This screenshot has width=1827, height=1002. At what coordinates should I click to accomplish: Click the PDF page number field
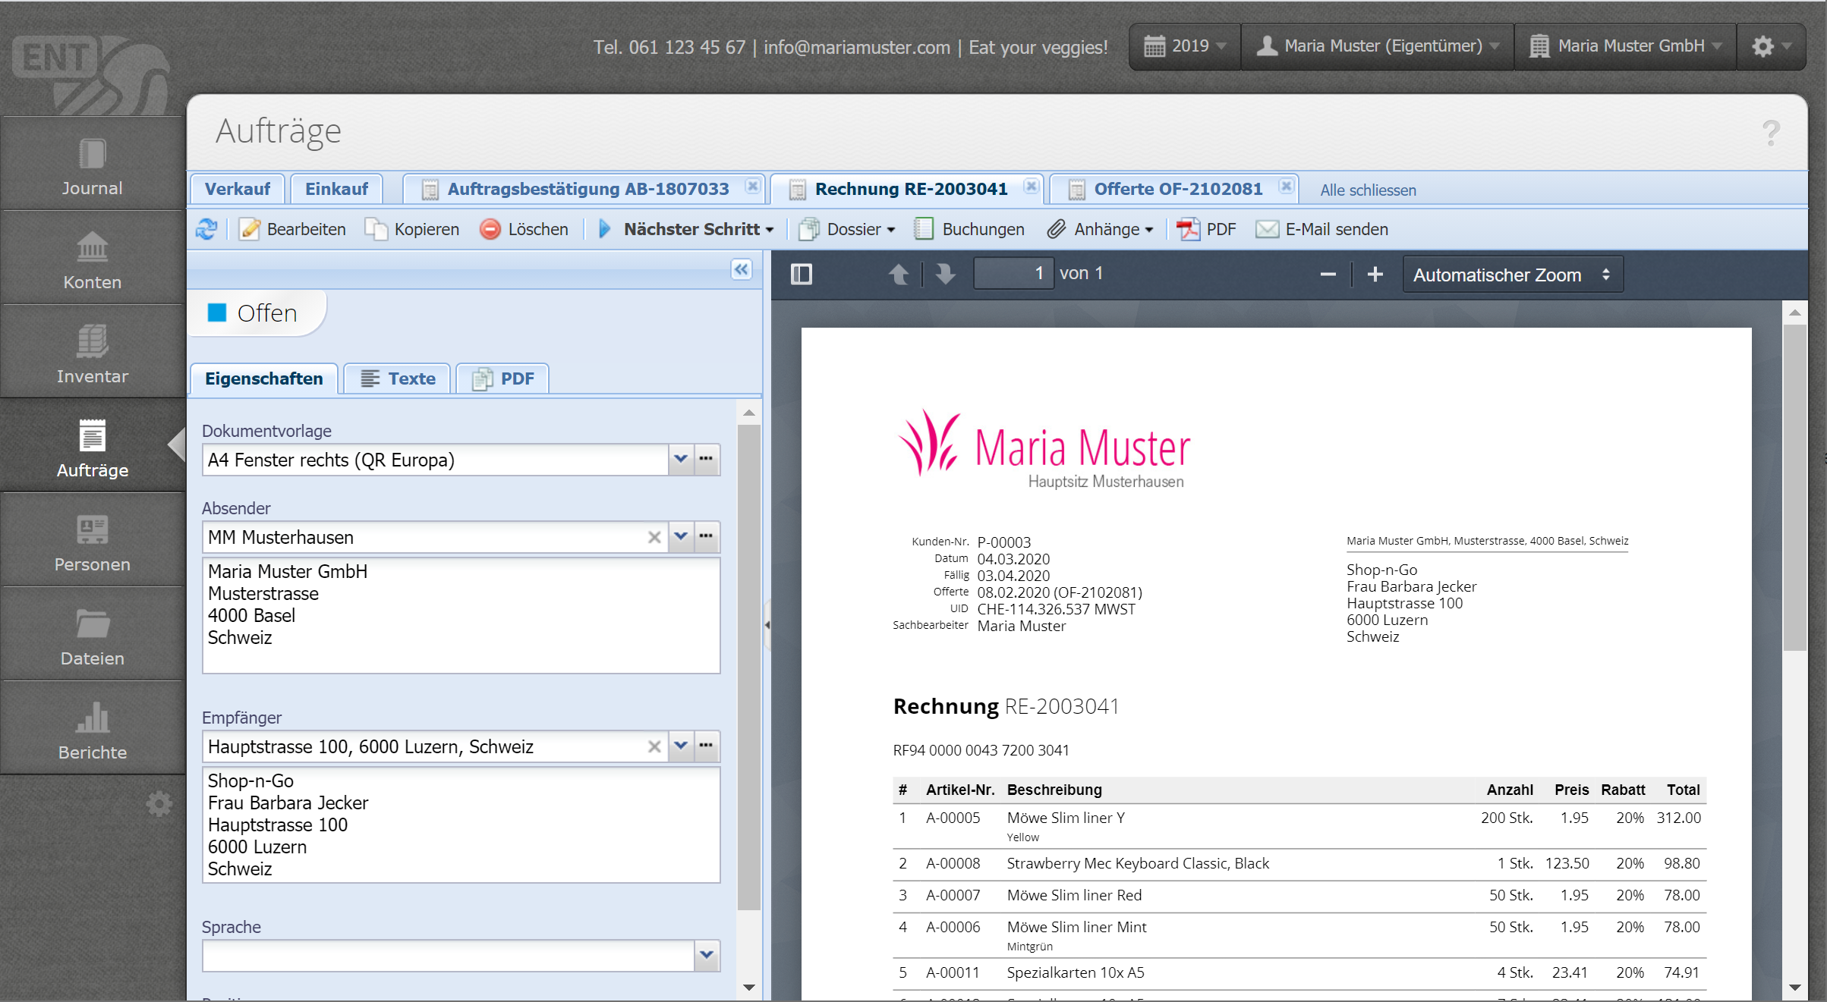pyautogui.click(x=1013, y=274)
